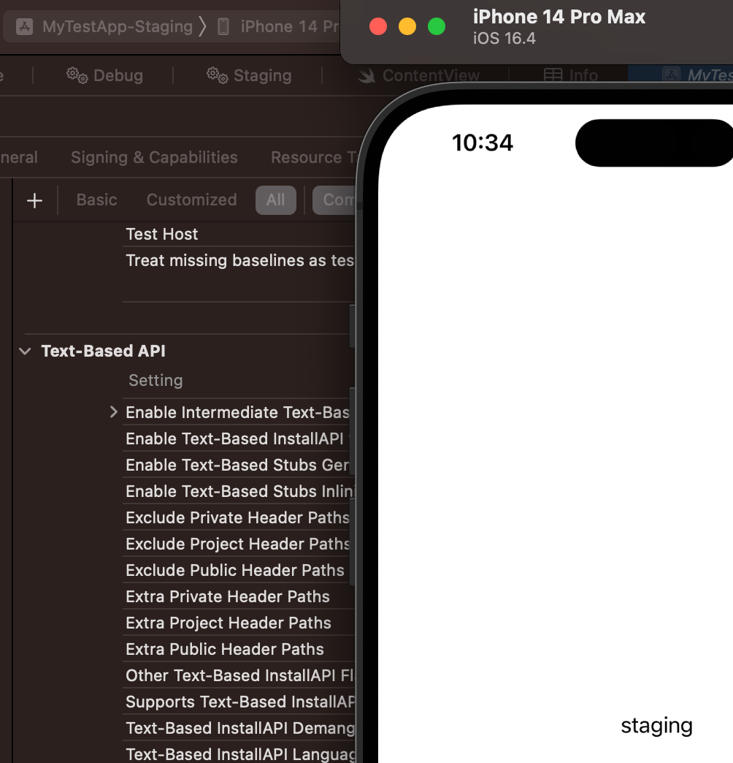Viewport: 733px width, 763px height.
Task: Close the Simulator window with red button
Action: coord(378,26)
